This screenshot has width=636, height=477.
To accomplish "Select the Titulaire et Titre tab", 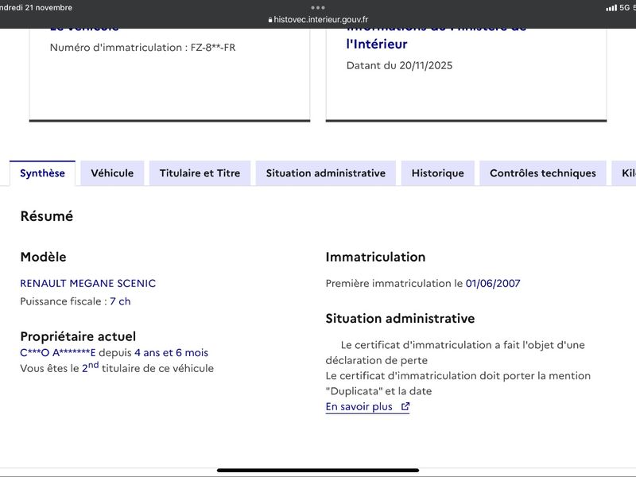I will [200, 173].
